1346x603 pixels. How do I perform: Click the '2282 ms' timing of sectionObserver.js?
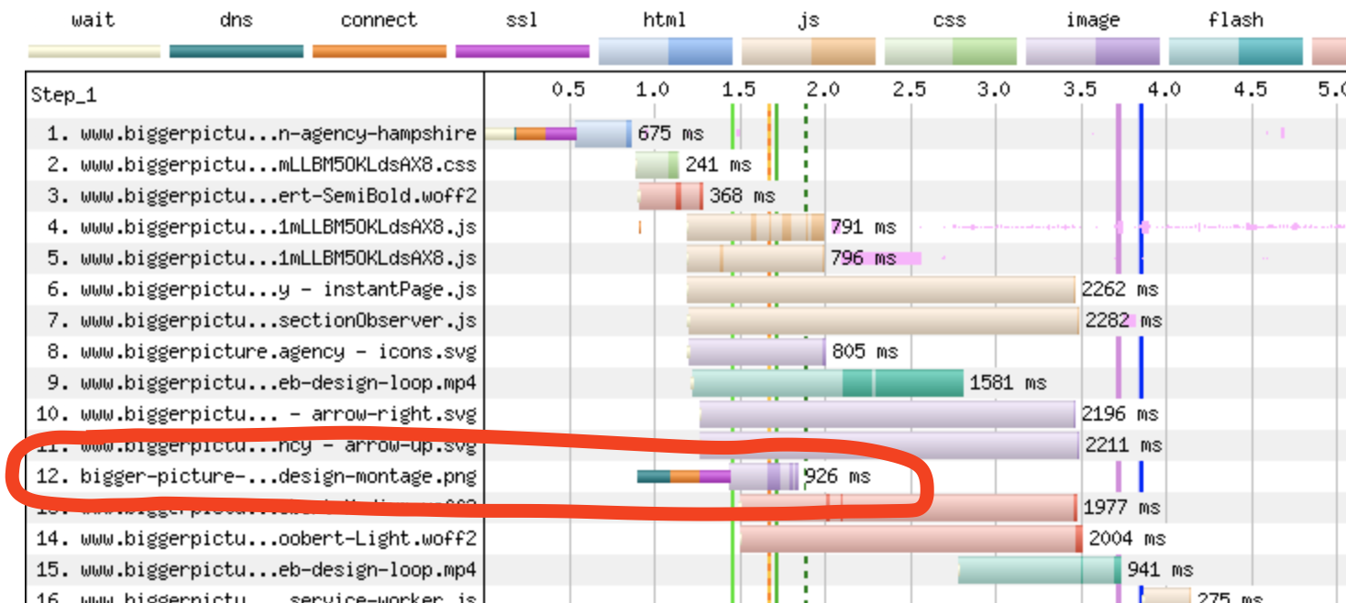coord(1124,321)
